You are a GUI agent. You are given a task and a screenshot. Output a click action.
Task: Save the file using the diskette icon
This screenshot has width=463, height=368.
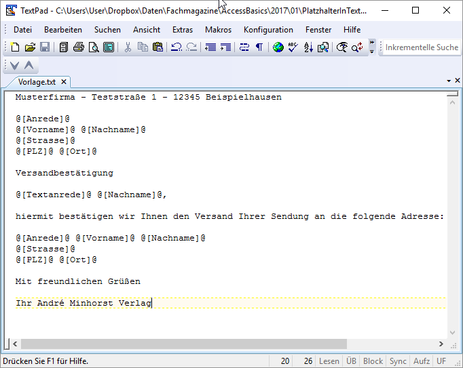(45, 47)
